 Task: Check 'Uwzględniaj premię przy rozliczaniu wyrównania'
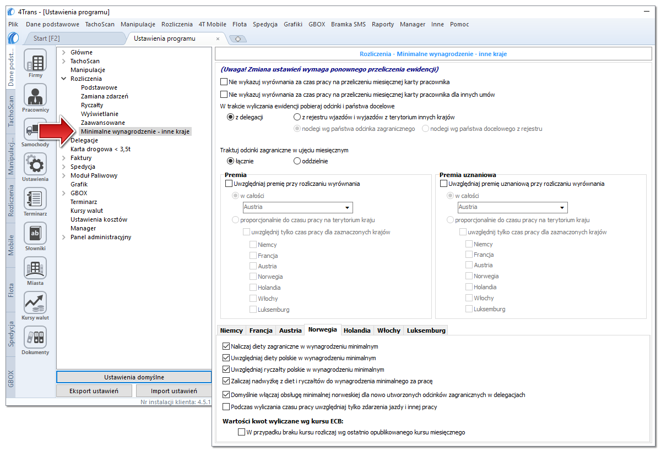point(229,184)
